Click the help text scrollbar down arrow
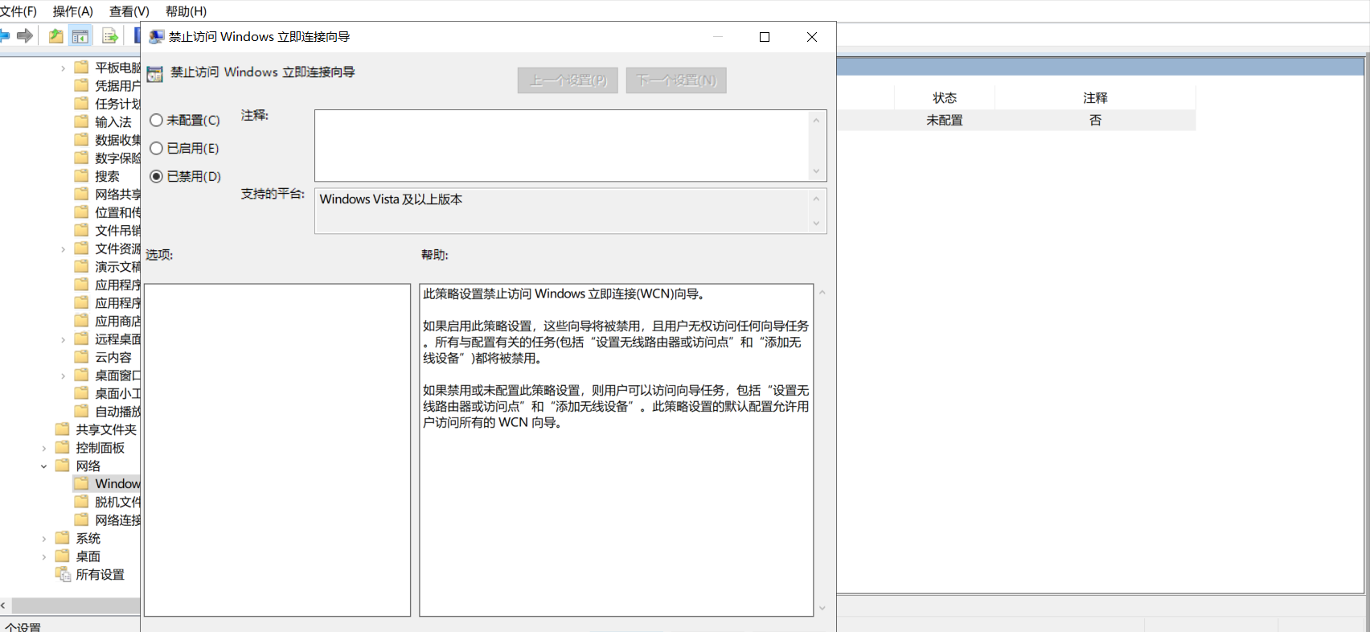1370x632 pixels. (x=822, y=609)
